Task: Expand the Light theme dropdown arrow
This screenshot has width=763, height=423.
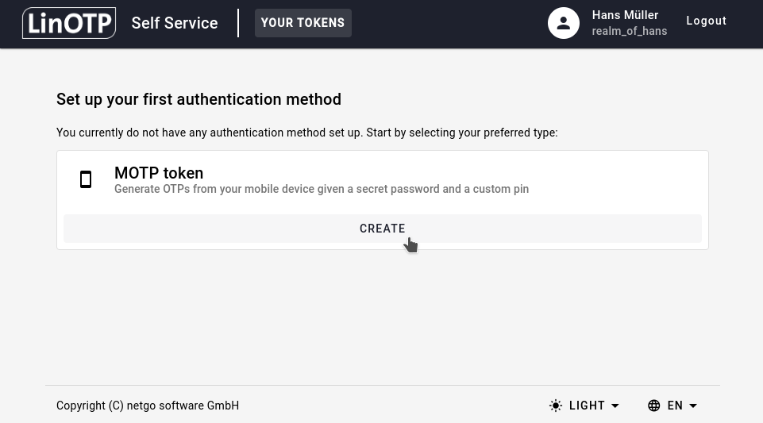Action: tap(615, 406)
